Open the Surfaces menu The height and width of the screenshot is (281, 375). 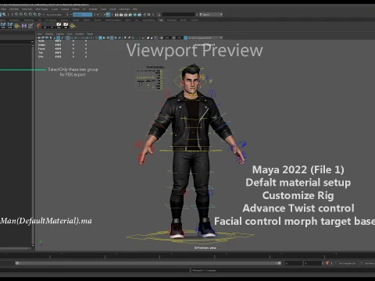65,9
